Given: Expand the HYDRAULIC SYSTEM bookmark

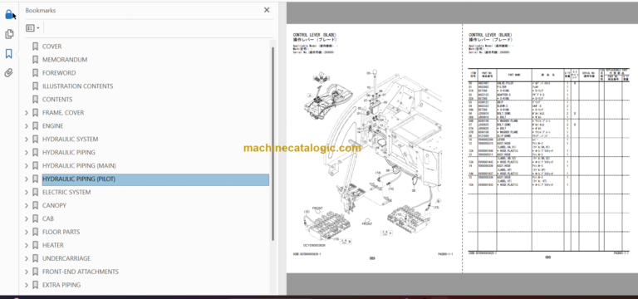Looking at the screenshot, I should point(27,140).
